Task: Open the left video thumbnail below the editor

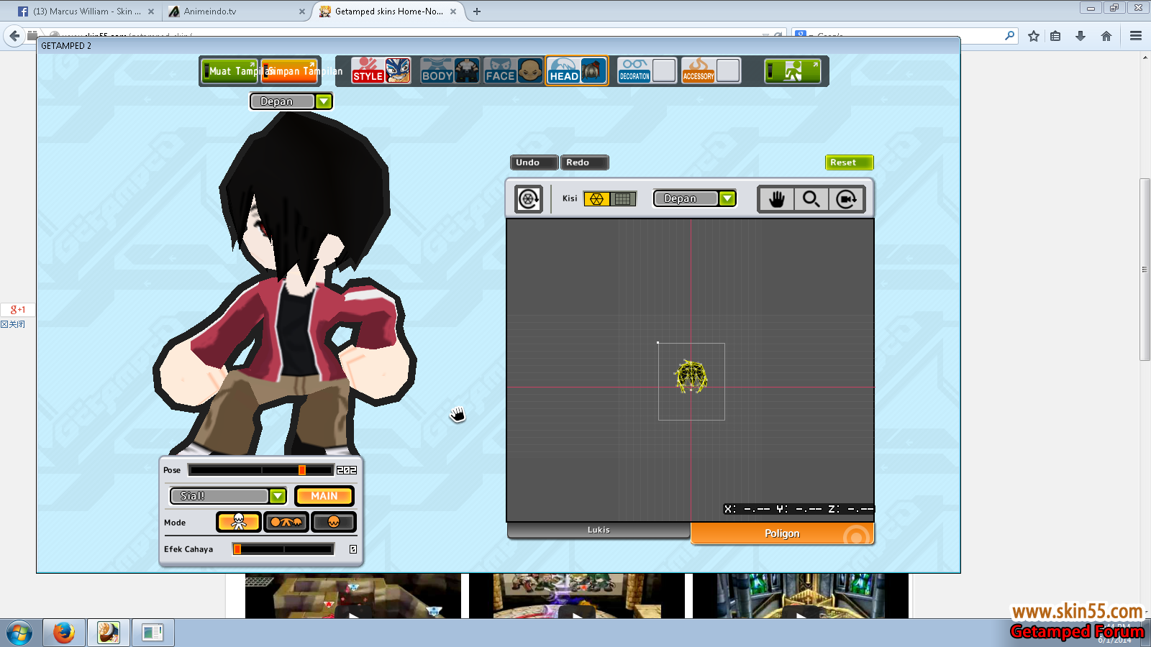Action: click(x=352, y=596)
